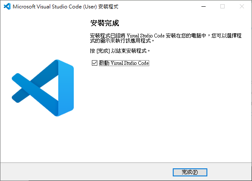Click the paragraph describing the finished installation
252x181 pixels.
[x=166, y=38]
